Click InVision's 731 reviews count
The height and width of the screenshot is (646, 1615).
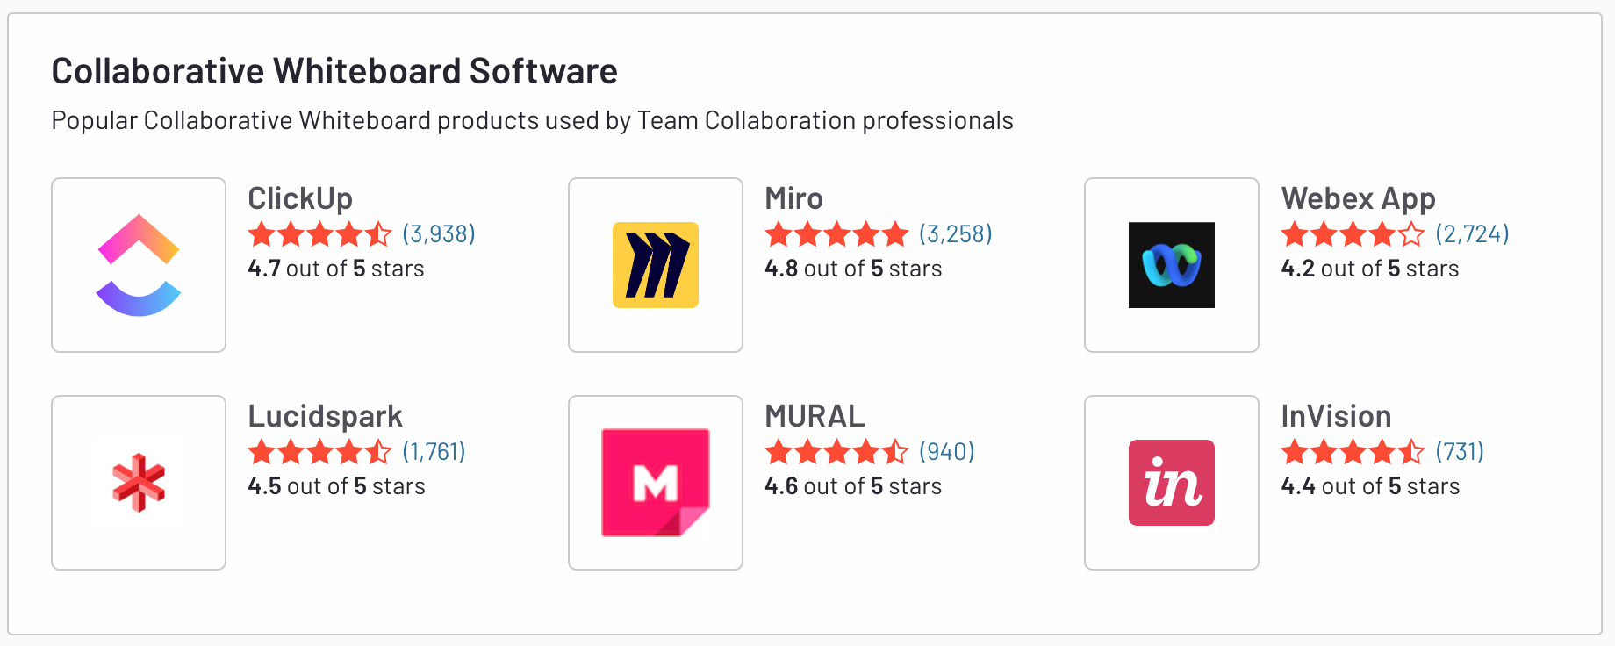pos(1460,452)
